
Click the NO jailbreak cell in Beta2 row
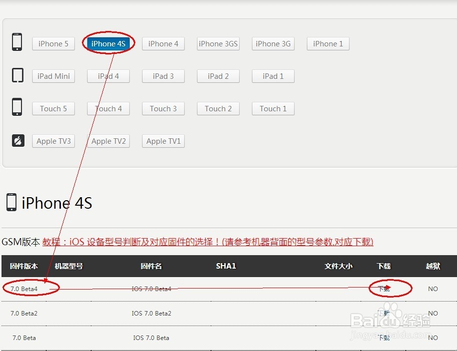coord(433,313)
